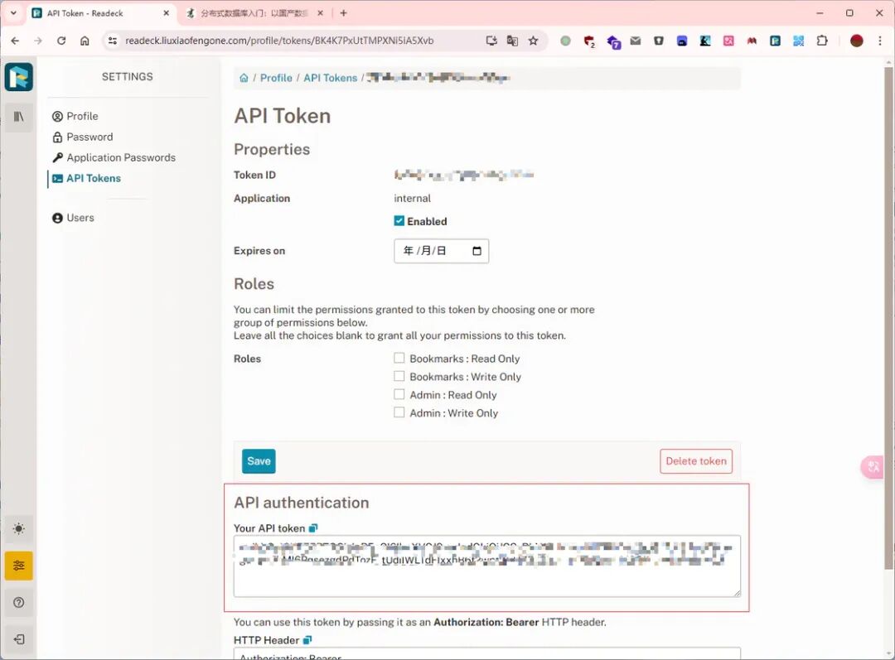Click the API token text area
895x660 pixels.
tap(487, 566)
